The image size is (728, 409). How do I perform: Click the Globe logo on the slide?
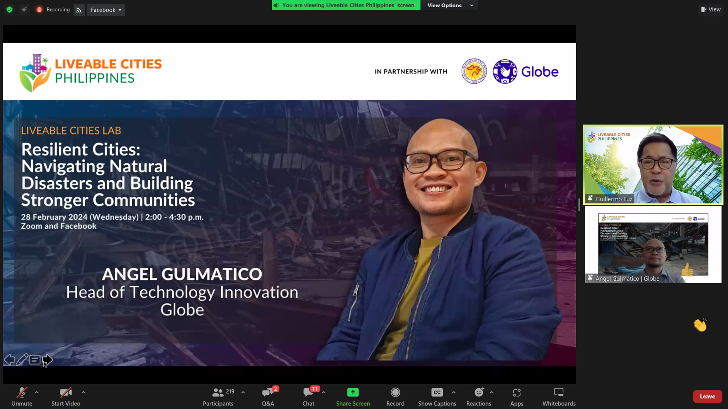point(525,72)
